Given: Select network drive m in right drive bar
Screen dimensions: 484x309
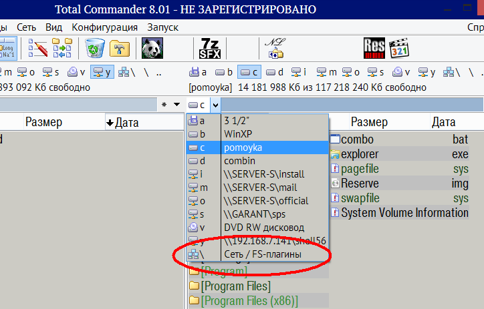Looking at the screenshot, I should point(327,72).
